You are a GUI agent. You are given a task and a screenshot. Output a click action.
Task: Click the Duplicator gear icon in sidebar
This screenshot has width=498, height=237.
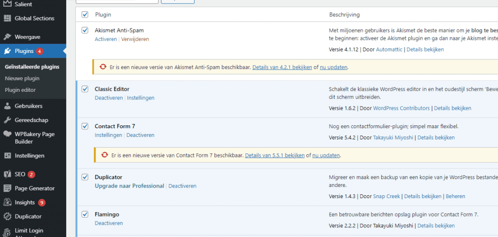coord(7,217)
